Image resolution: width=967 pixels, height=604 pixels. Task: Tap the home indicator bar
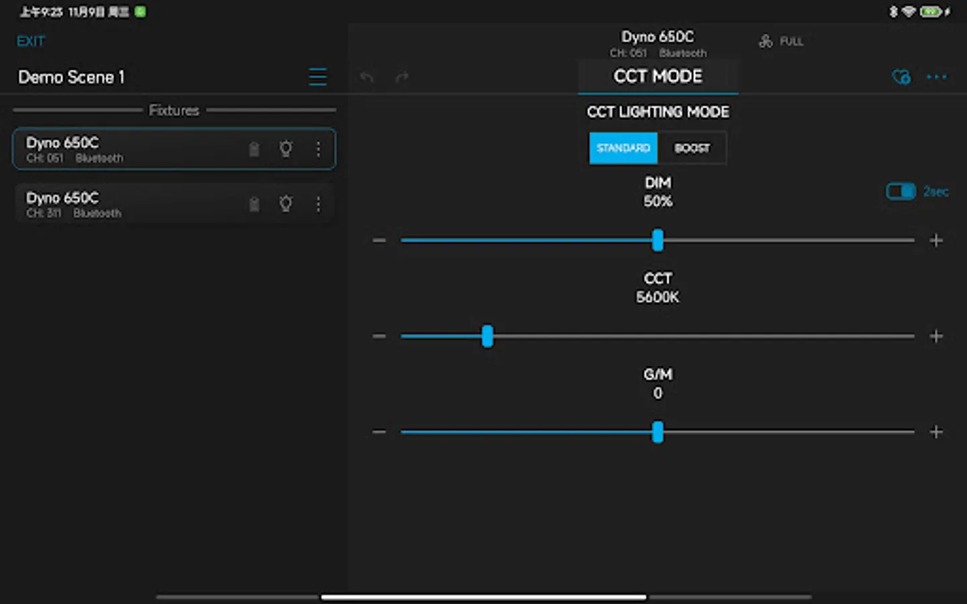483,597
